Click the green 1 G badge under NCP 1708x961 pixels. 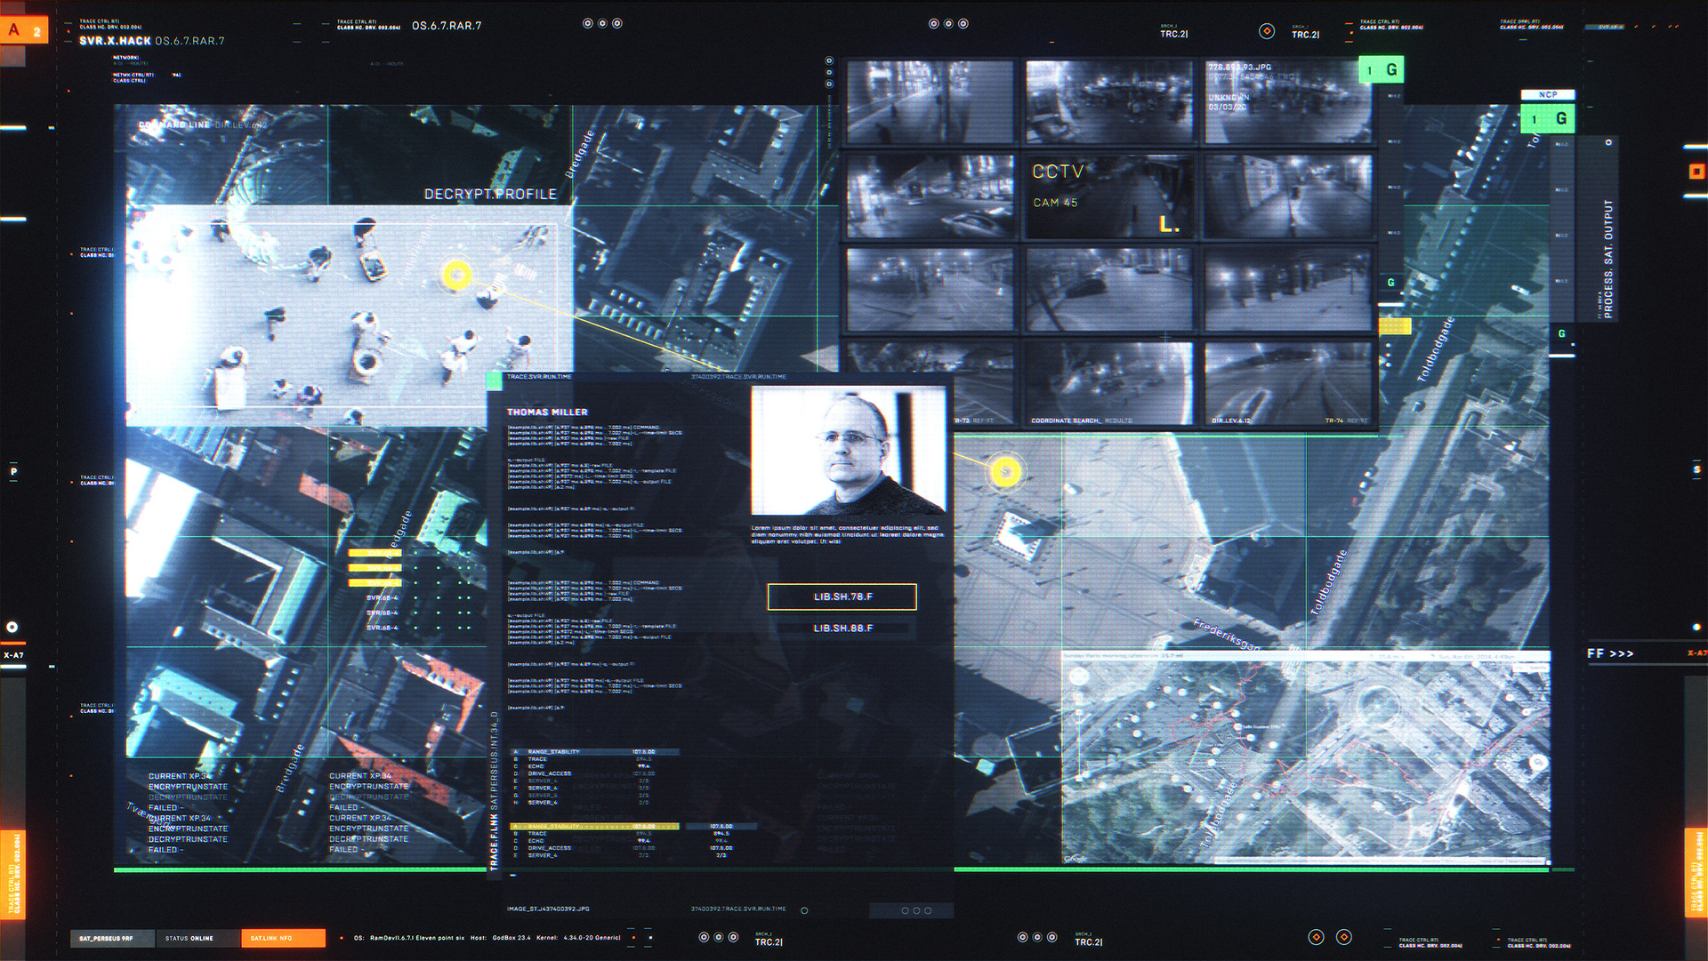click(x=1549, y=118)
